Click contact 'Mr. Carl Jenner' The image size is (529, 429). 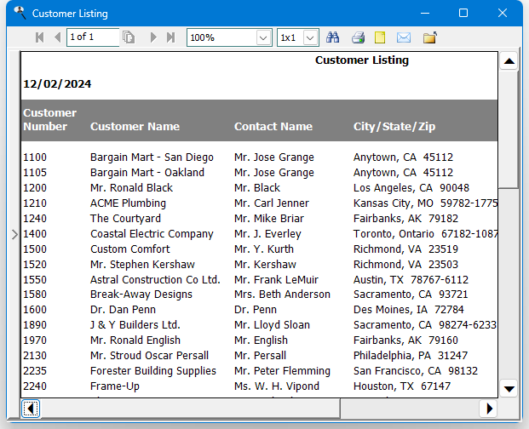point(272,203)
